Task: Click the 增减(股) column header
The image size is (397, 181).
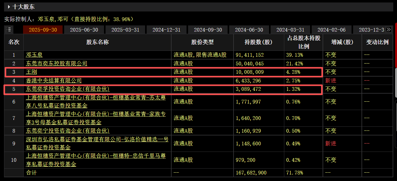Action: tap(342, 42)
